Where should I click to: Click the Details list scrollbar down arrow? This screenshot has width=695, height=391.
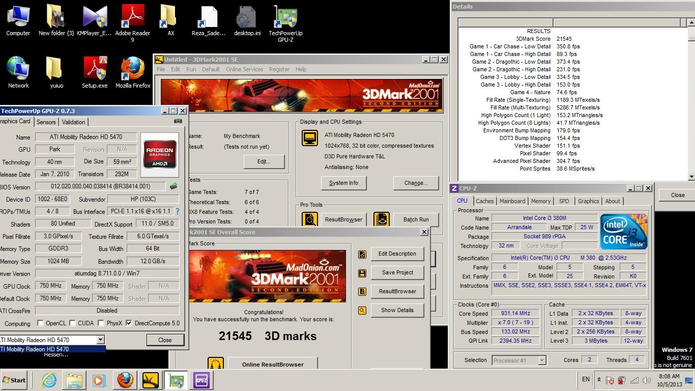[x=691, y=176]
